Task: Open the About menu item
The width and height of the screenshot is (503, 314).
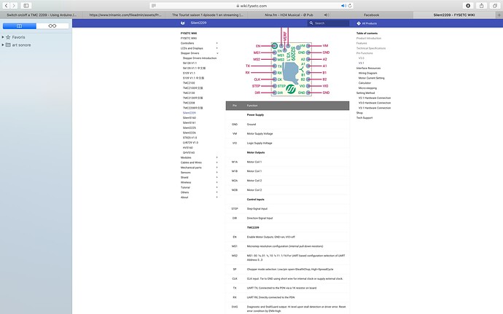Action: click(x=184, y=197)
